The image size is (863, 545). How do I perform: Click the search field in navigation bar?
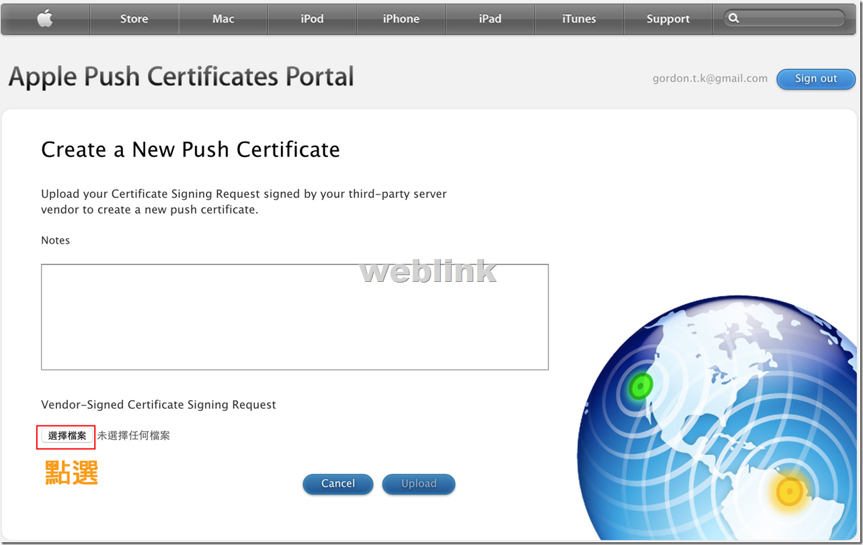click(784, 18)
